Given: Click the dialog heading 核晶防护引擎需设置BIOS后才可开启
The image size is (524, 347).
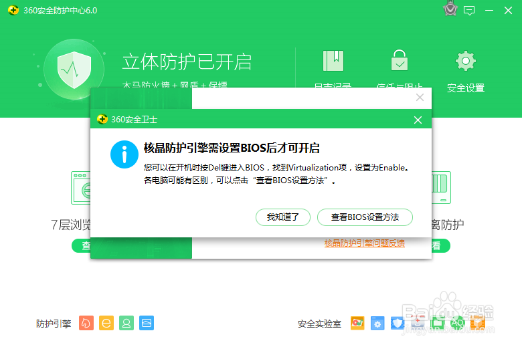Looking at the screenshot, I should coord(232,148).
